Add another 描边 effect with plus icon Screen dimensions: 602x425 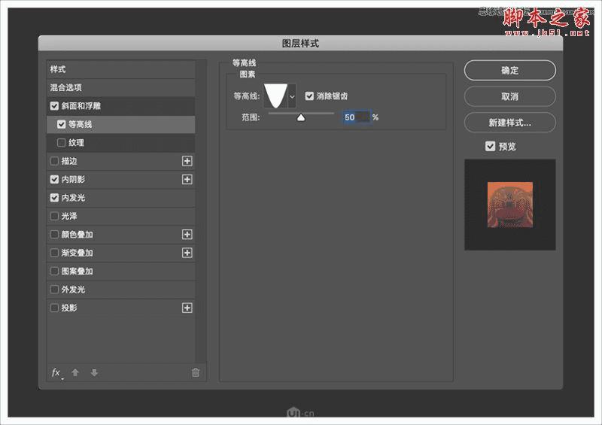pos(187,161)
